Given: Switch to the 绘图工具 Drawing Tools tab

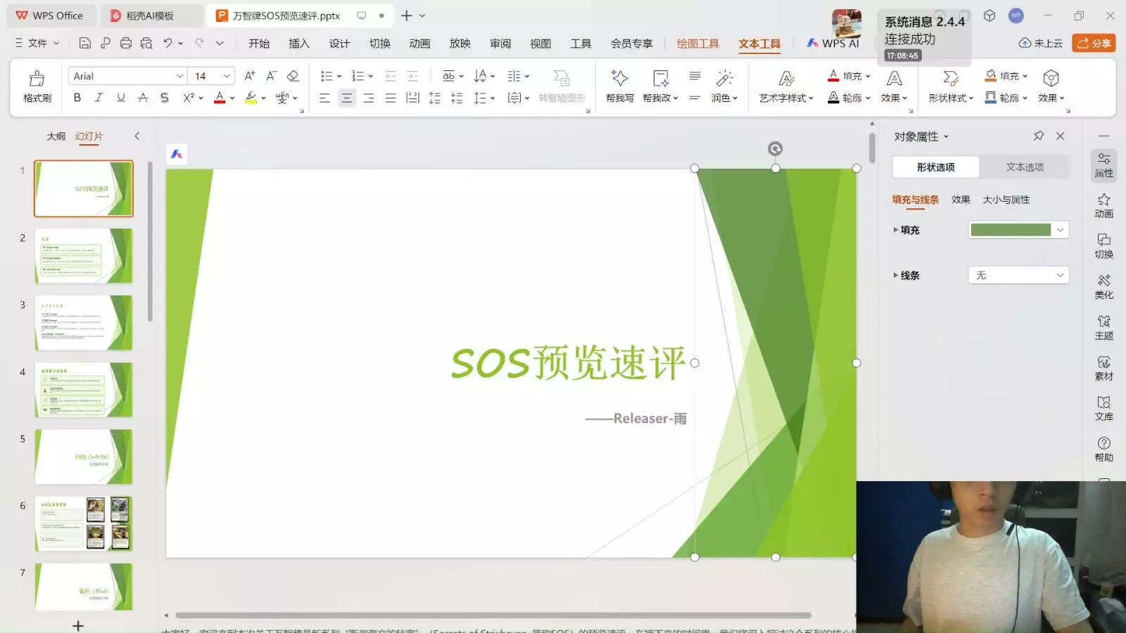Looking at the screenshot, I should coord(698,44).
